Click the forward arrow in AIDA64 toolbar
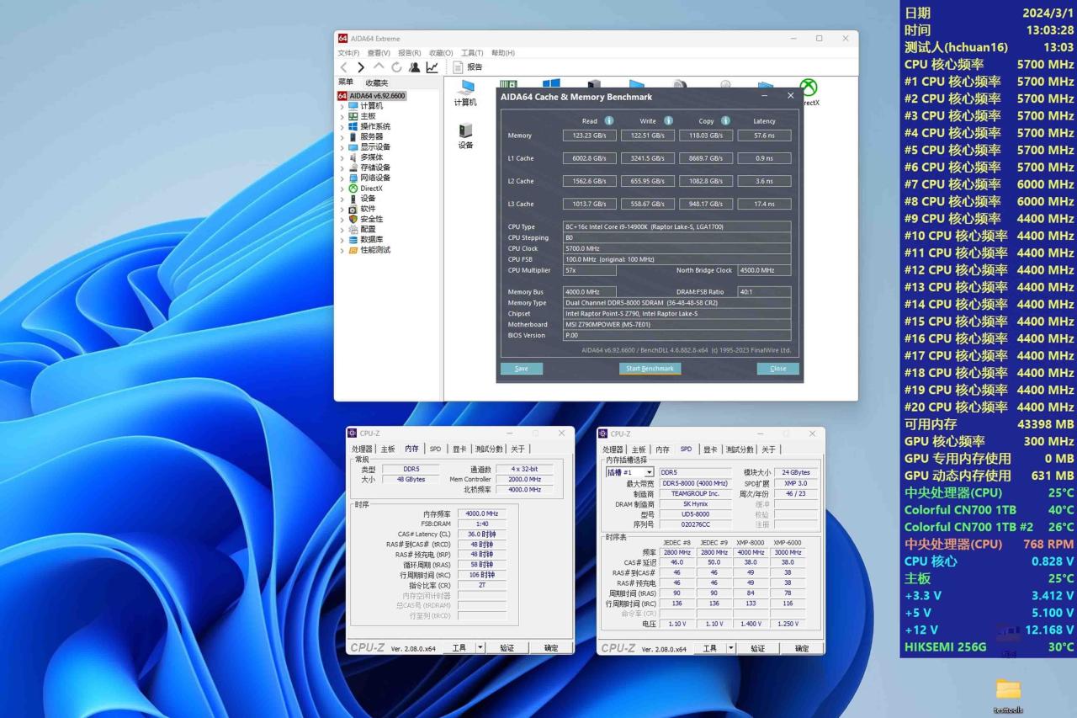 click(361, 67)
